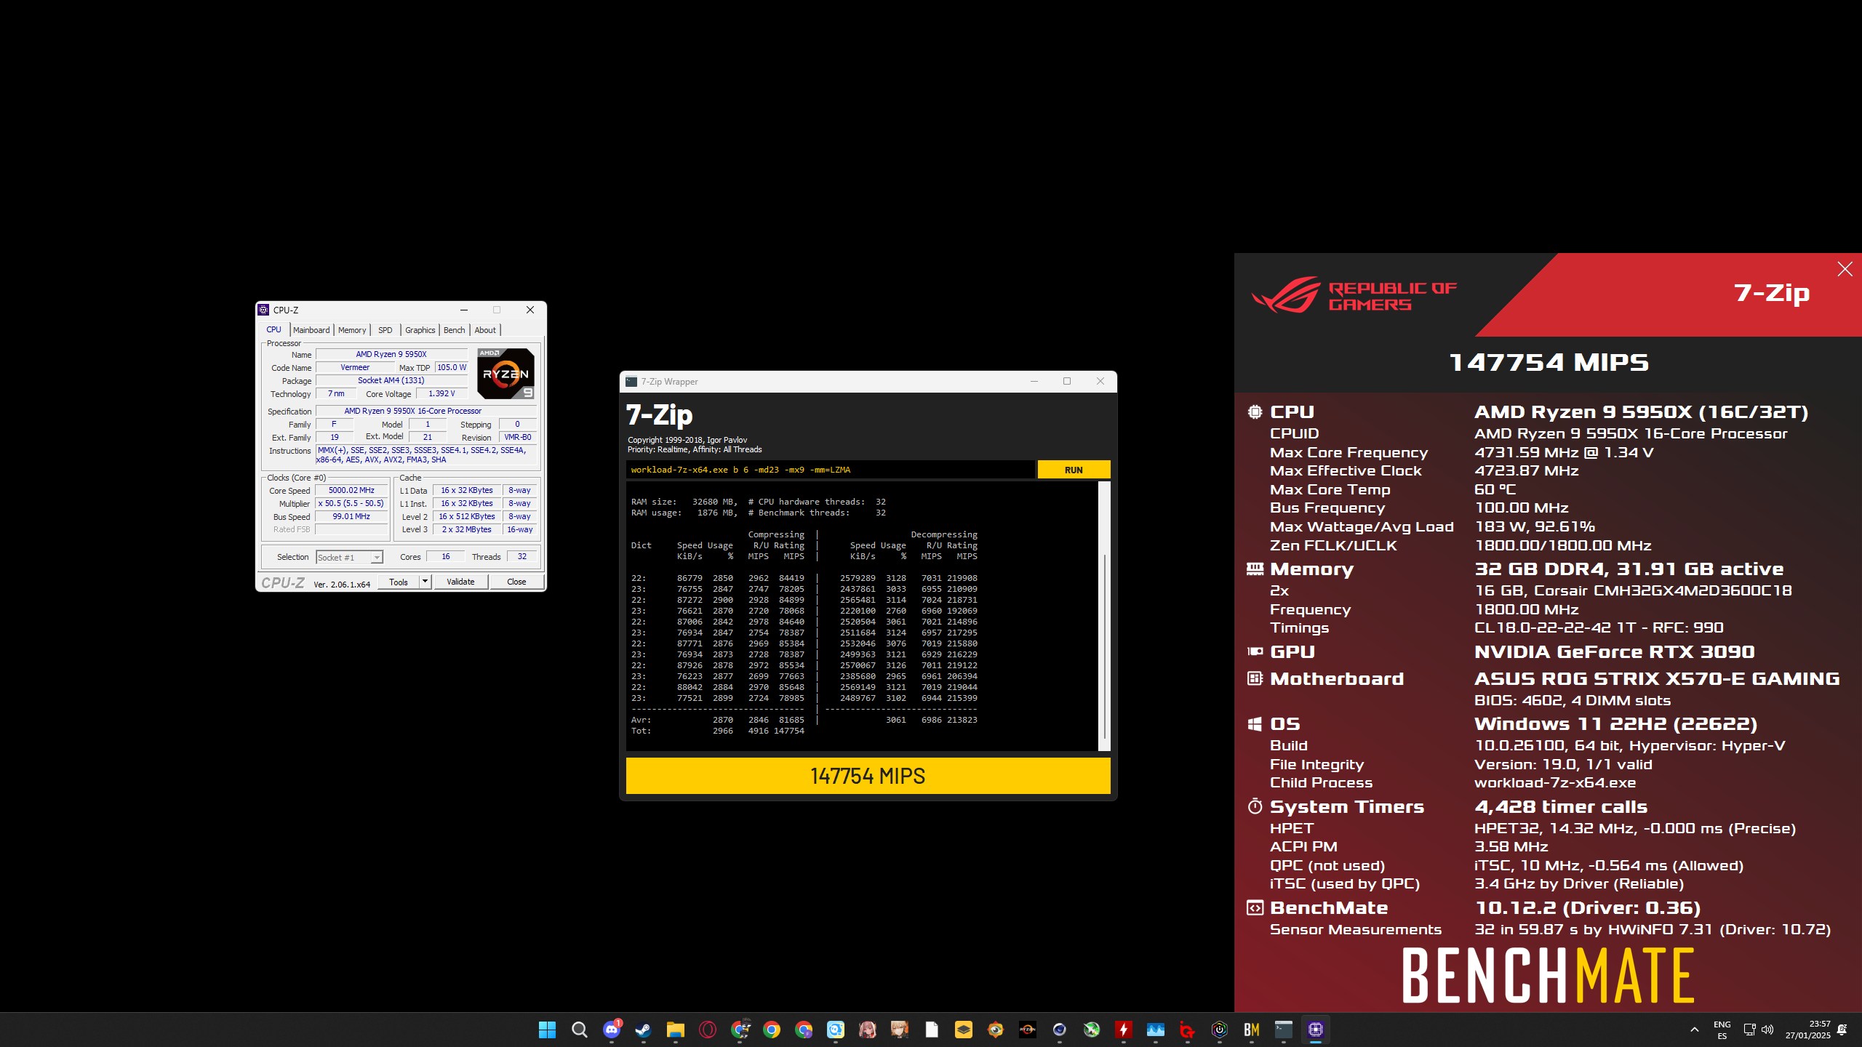Open the blue chat face taskbar icon
Screen dimensions: 1862x1047
pos(835,1030)
